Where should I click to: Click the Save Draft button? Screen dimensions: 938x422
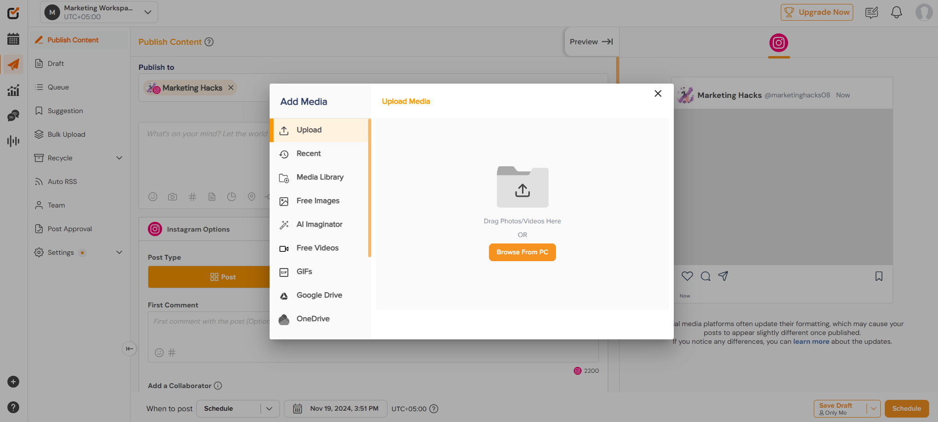tap(840, 409)
